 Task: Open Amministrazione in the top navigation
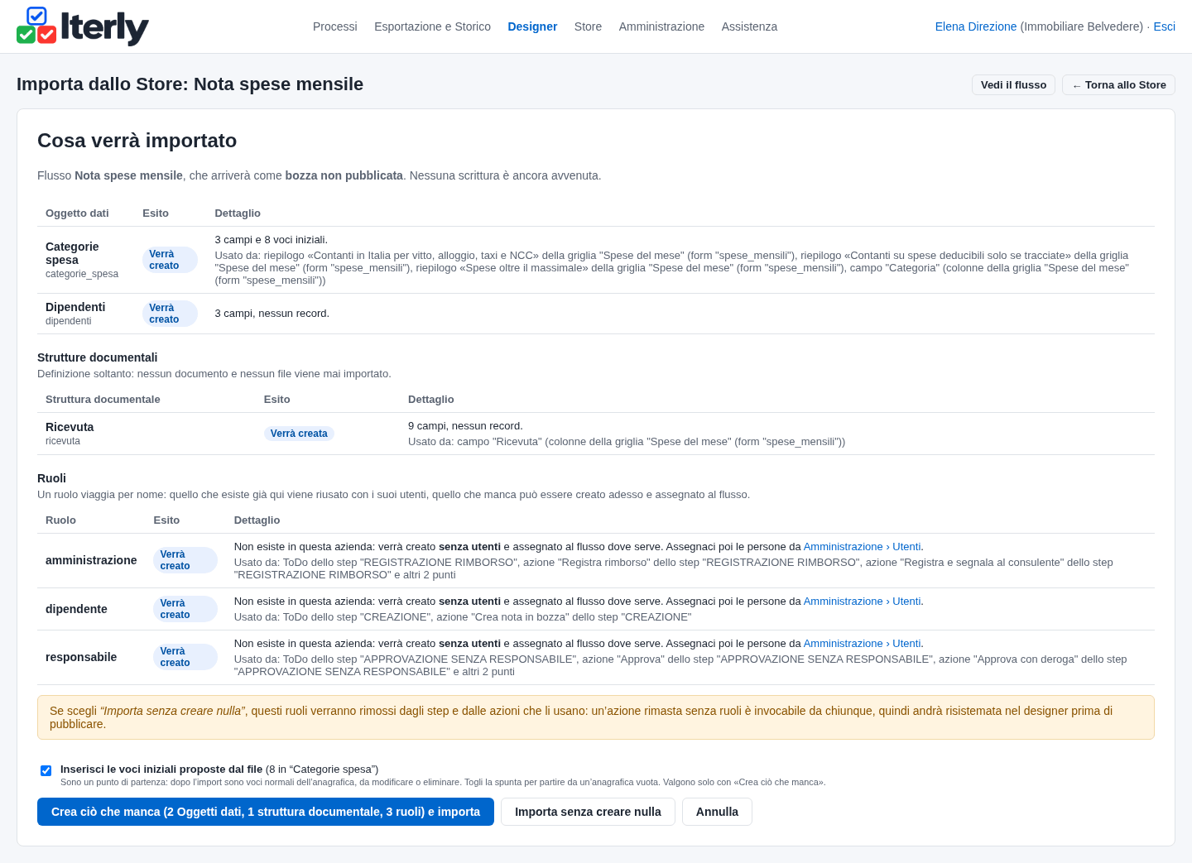[x=661, y=26]
